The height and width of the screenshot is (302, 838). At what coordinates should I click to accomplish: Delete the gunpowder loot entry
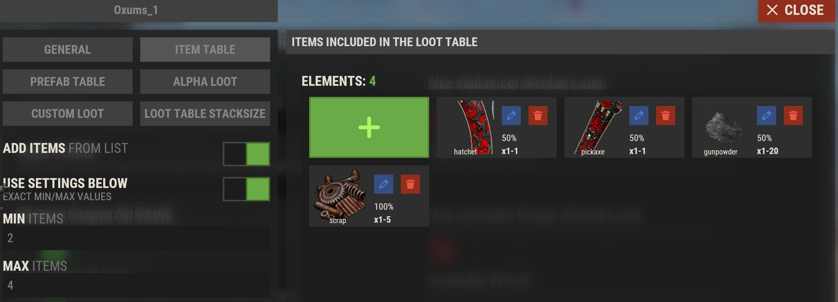coord(793,116)
